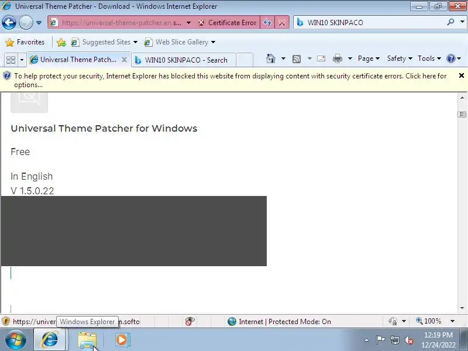Image resolution: width=468 pixels, height=351 pixels.
Task: Click the RSS Feeds icon
Action: [297, 59]
